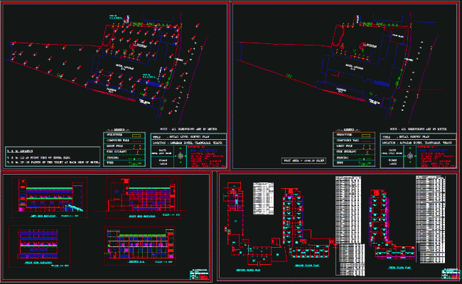
Task: Select the title block of the elevations sheet
Action: (x=200, y=275)
